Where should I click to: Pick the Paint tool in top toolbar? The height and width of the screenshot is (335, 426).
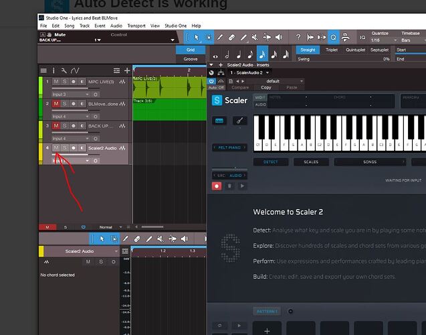pos(220,38)
